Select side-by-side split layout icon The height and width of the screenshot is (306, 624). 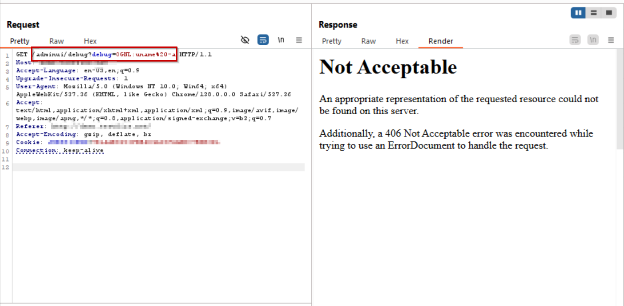(x=578, y=13)
